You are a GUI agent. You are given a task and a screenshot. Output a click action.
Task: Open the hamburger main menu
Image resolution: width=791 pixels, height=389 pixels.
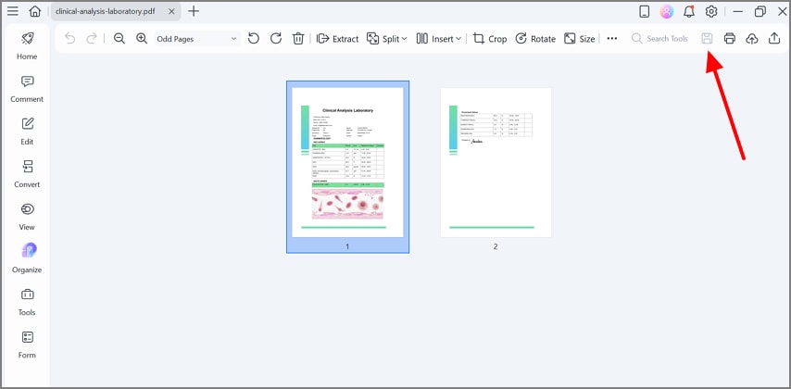tap(13, 11)
